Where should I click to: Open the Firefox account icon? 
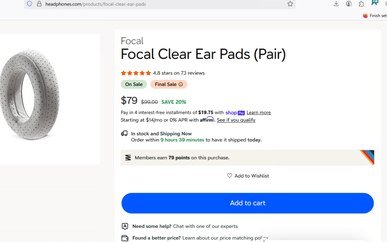[x=349, y=4]
